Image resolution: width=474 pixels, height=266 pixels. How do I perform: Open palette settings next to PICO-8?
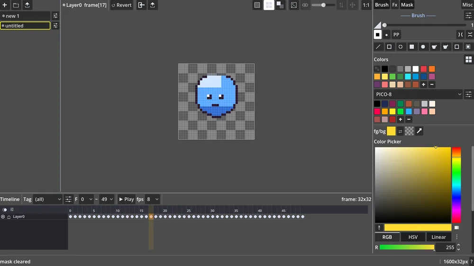(x=469, y=94)
